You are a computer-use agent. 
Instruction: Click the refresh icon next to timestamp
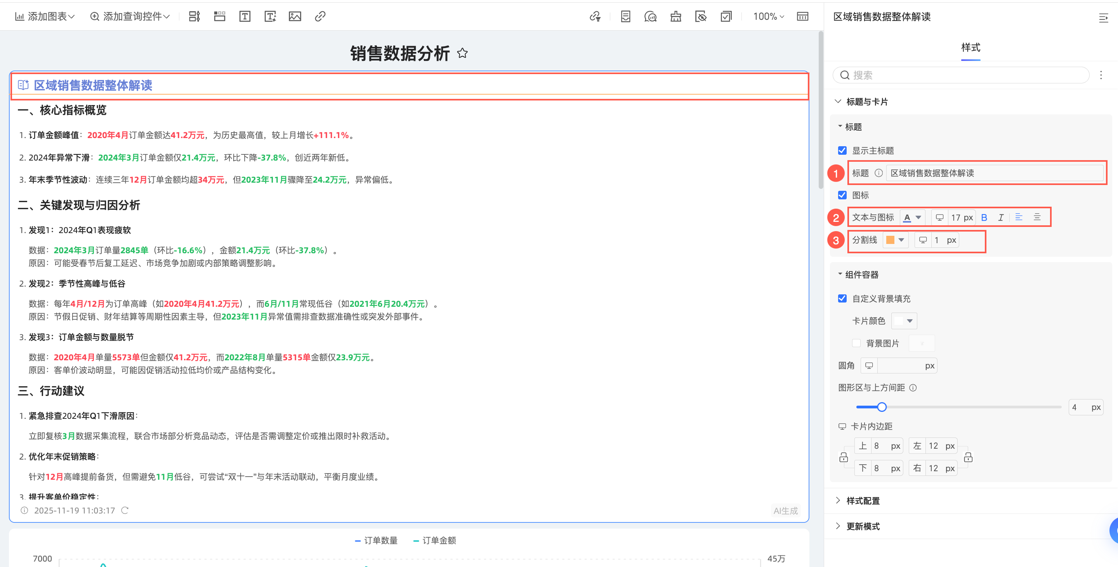125,510
